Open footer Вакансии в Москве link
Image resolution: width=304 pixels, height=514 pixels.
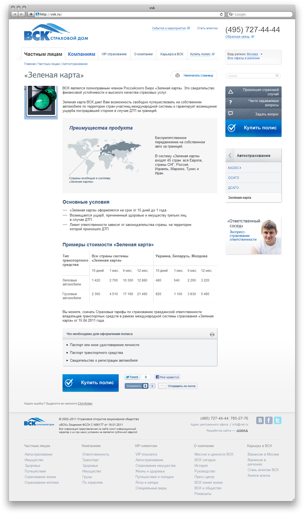(263, 454)
